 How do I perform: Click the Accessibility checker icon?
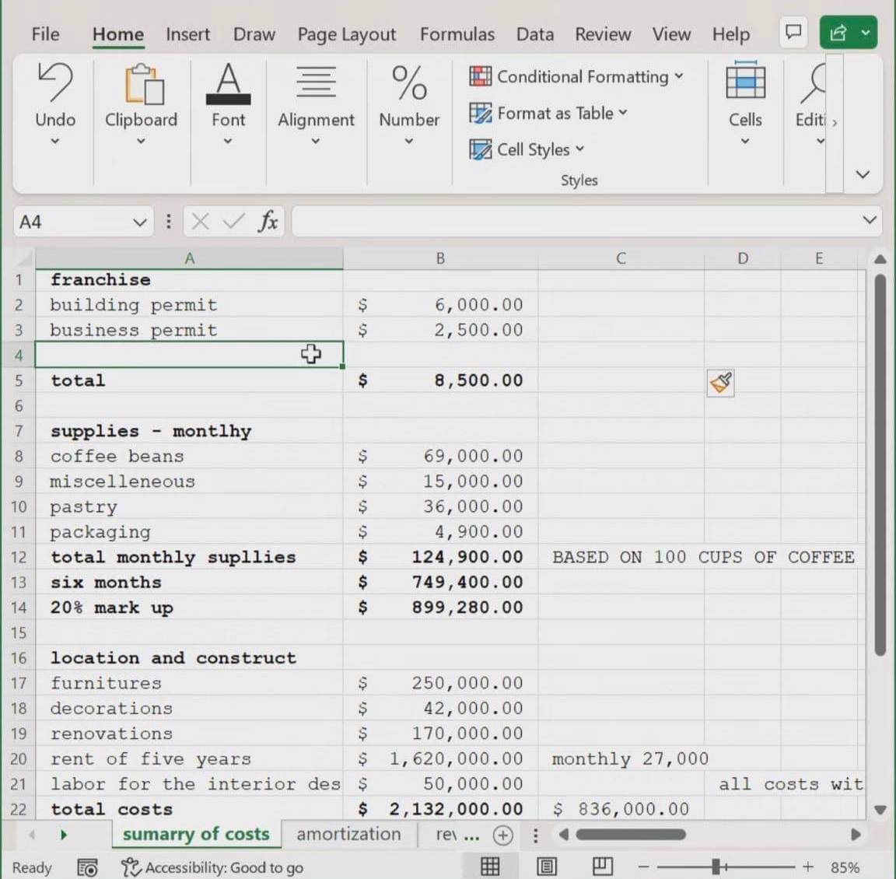[x=131, y=867]
